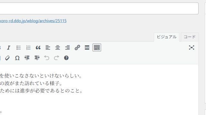Undo the last edit

point(47,58)
